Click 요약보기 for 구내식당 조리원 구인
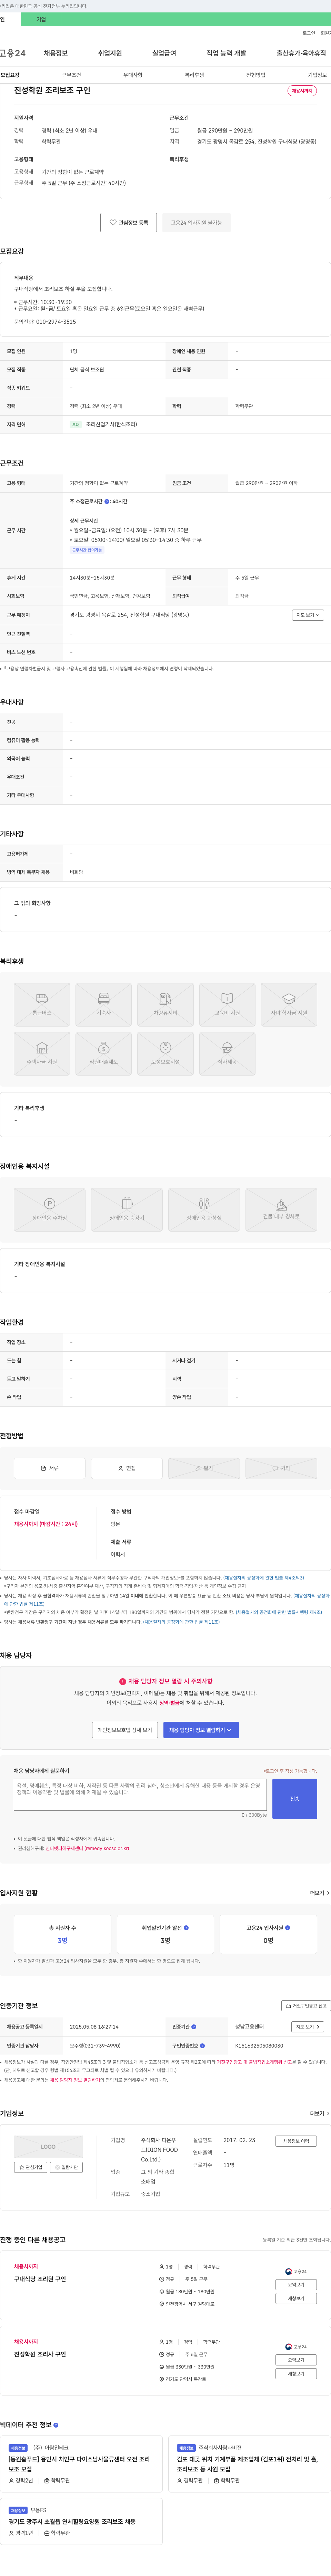This screenshot has width=331, height=2576. coord(296,2285)
